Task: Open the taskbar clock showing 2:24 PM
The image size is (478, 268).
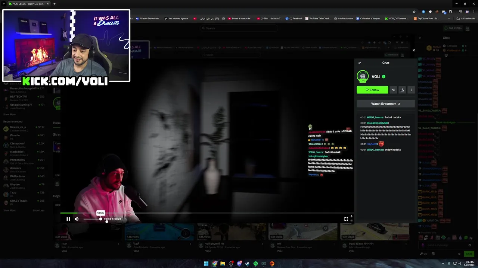Action: click(470, 264)
